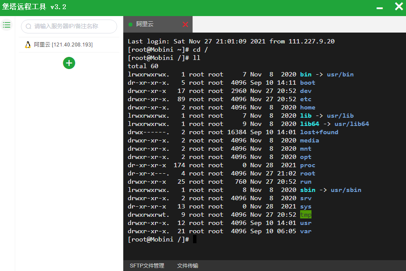This screenshot has width=406, height=271.
Task: Click the 堡塔远程工具 v3.2 title text
Action: click(34, 7)
